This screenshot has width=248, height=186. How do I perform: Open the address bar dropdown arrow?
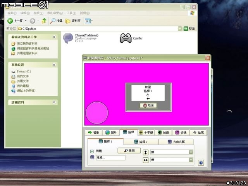point(180,28)
